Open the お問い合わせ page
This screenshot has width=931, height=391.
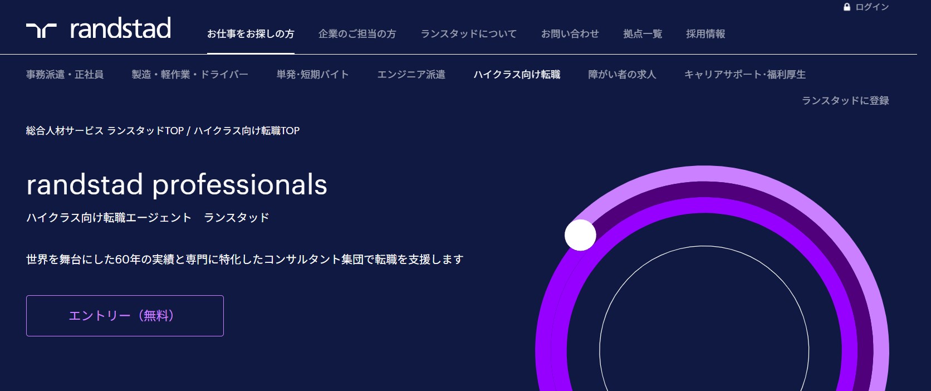(x=570, y=34)
